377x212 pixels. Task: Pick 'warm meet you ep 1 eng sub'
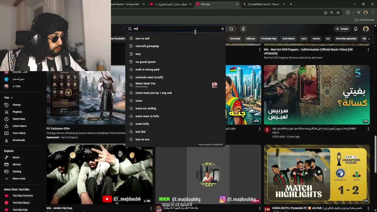(176, 93)
